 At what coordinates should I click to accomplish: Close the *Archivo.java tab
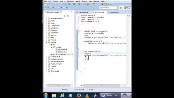(105, 12)
